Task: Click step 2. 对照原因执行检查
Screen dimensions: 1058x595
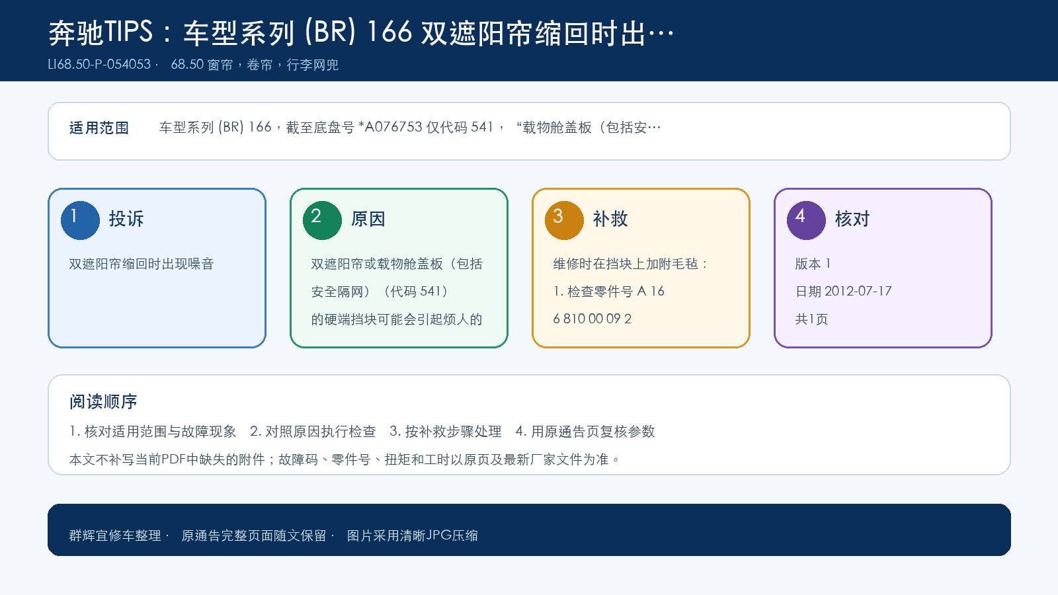Action: click(x=313, y=432)
